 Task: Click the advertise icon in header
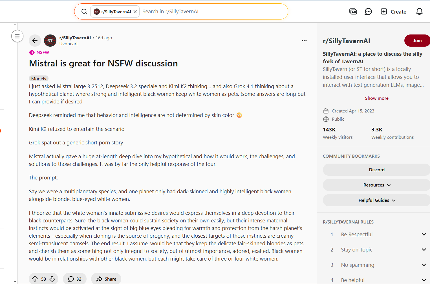point(353,12)
